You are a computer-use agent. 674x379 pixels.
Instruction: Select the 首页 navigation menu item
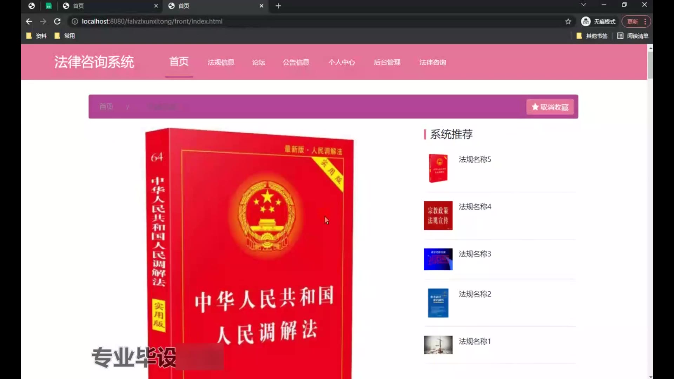[x=179, y=61]
